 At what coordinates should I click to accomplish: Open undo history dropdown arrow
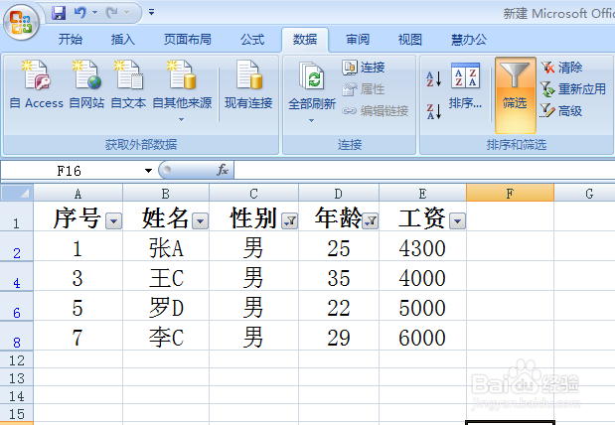pyautogui.click(x=94, y=13)
